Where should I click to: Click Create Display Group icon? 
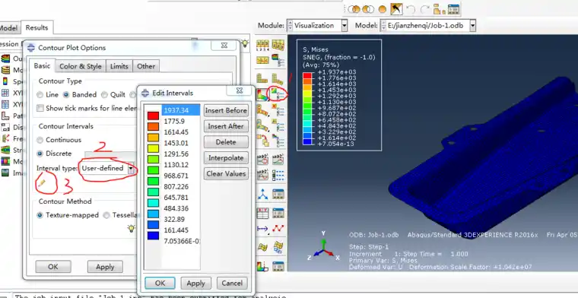pyautogui.click(x=439, y=9)
